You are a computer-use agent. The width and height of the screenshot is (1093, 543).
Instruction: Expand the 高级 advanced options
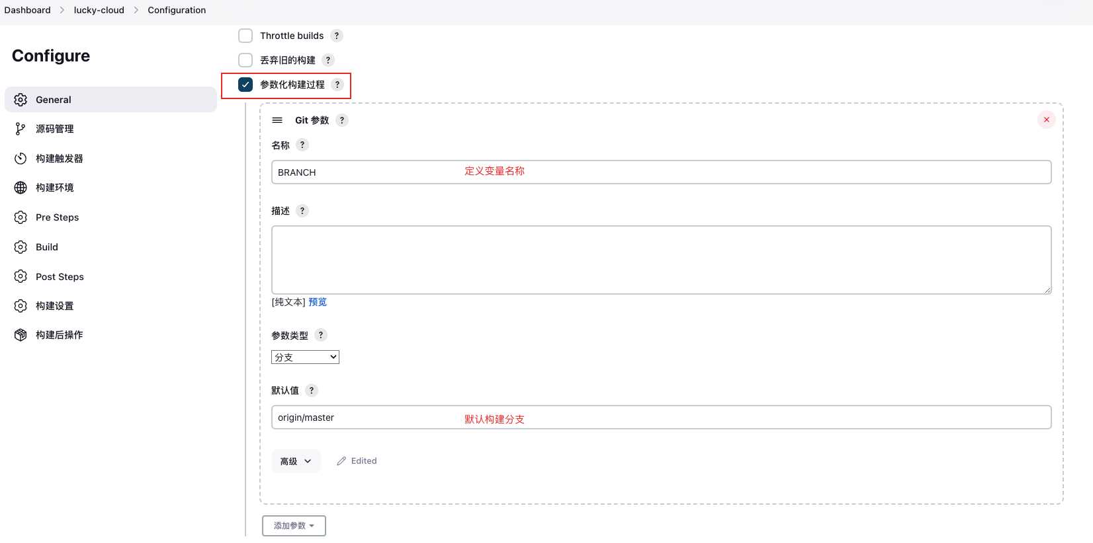(296, 461)
